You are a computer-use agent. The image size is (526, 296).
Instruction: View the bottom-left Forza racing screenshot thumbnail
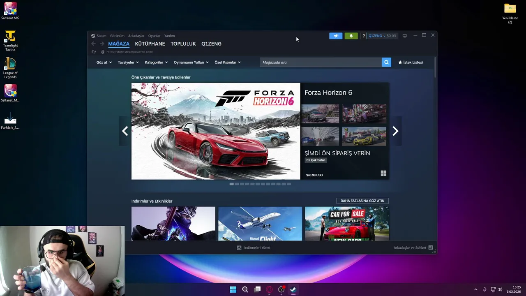click(320, 136)
